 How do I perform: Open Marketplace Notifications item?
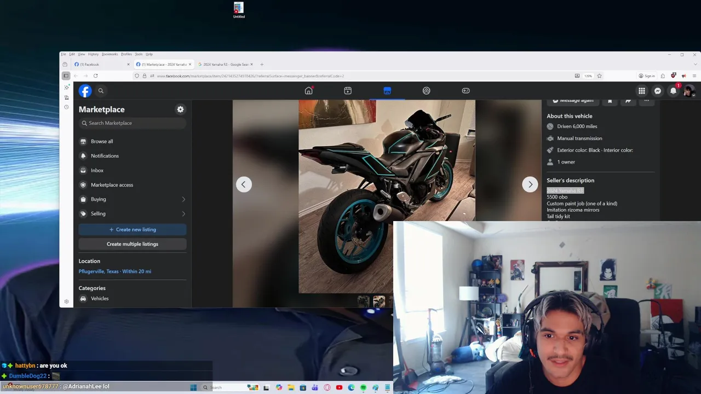(133, 156)
